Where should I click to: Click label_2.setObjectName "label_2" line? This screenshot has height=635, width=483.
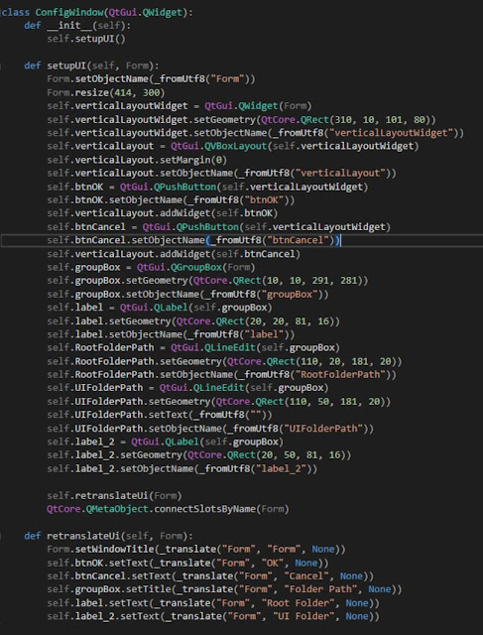tap(182, 468)
